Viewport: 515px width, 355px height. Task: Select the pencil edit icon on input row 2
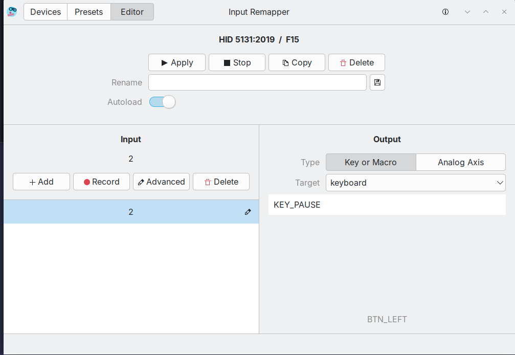click(248, 212)
